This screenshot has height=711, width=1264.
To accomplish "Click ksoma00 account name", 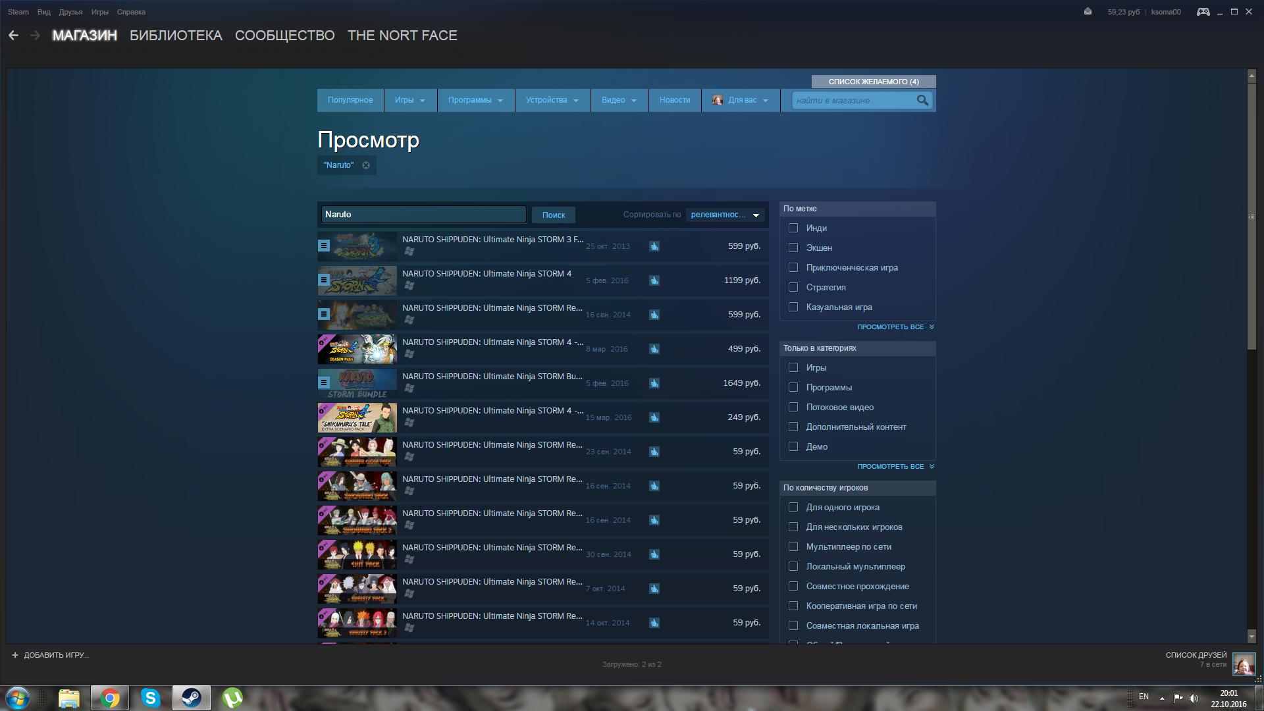I will [x=1166, y=12].
